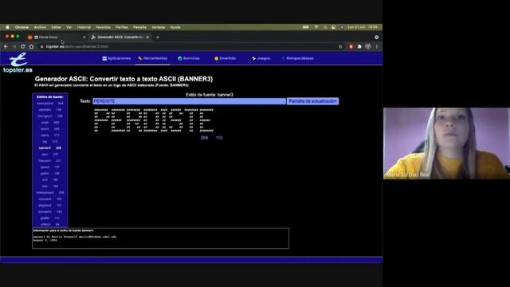The width and height of the screenshot is (510, 287).
Task: Click the video participant thumbnail
Action: click(x=446, y=143)
